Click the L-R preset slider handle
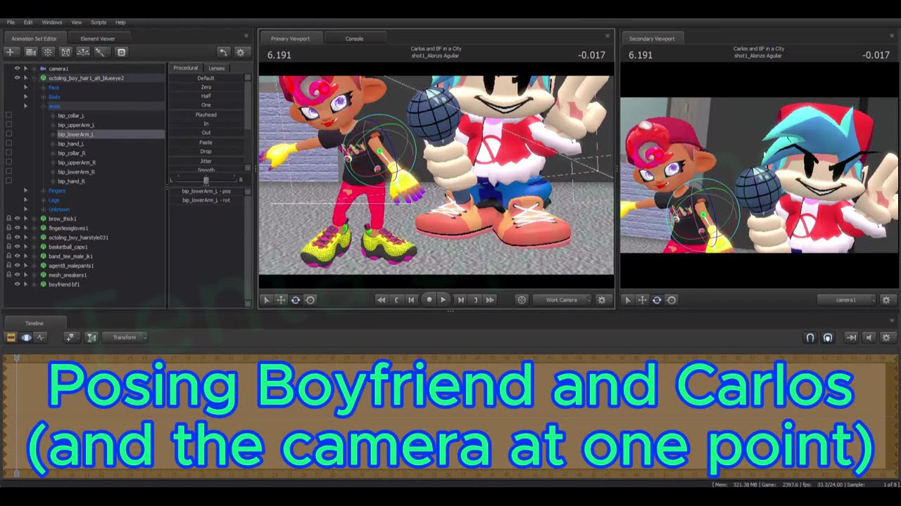 click(x=206, y=180)
